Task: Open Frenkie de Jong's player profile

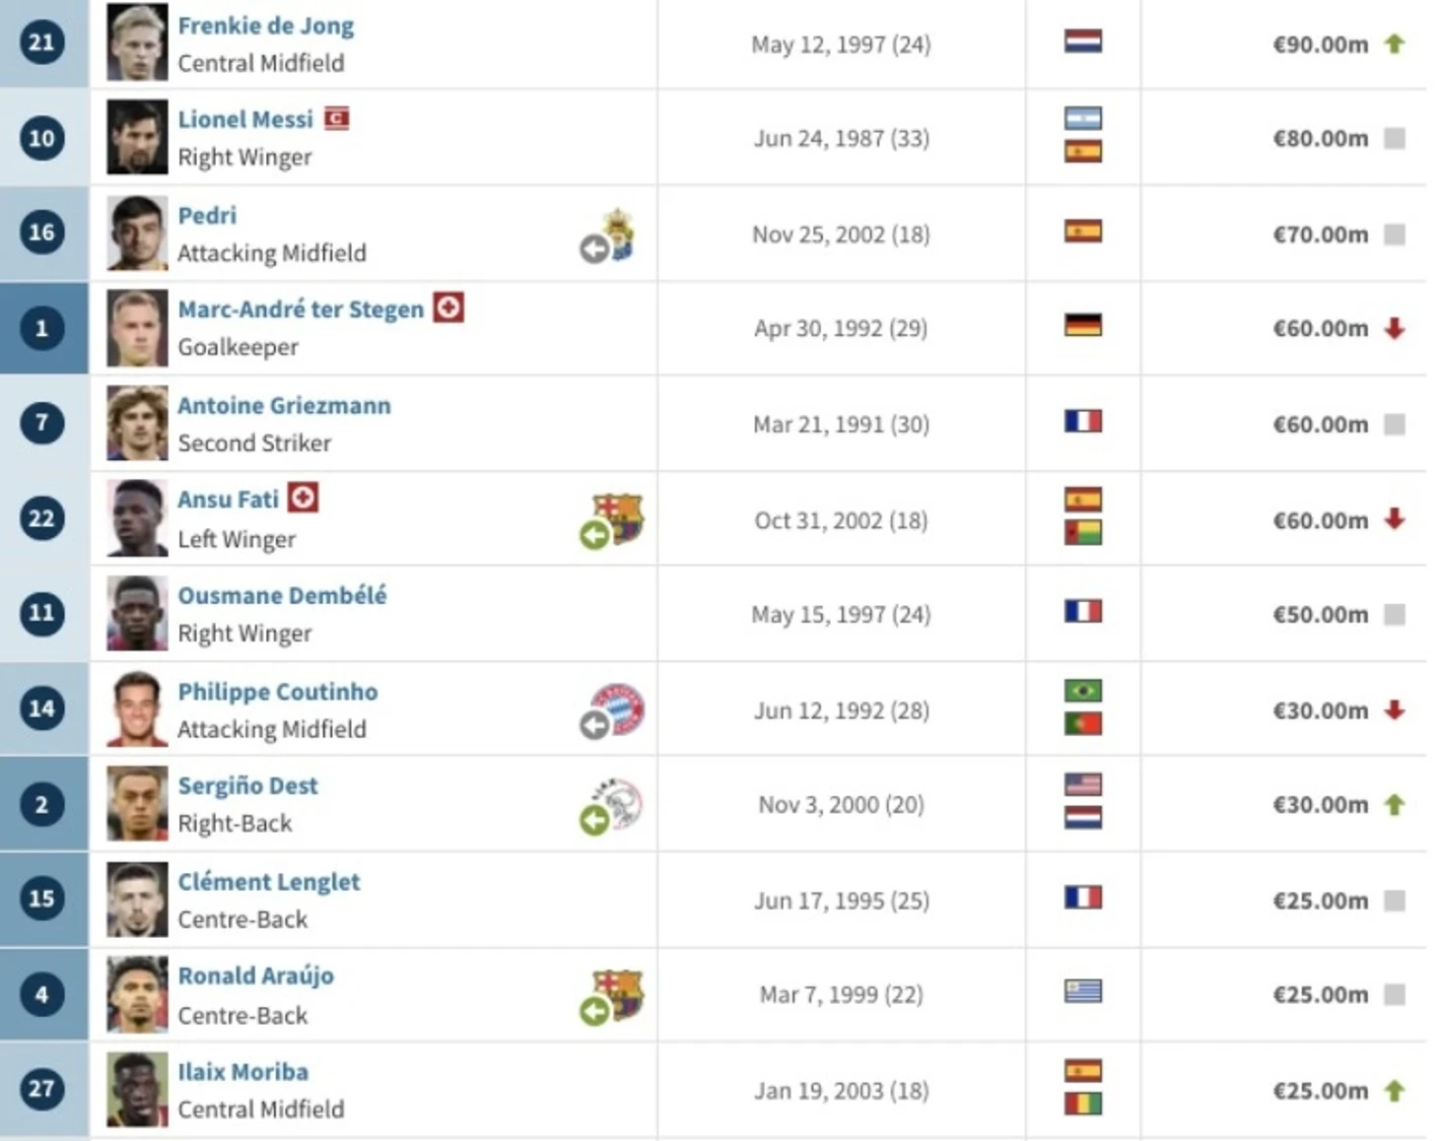Action: point(266,27)
